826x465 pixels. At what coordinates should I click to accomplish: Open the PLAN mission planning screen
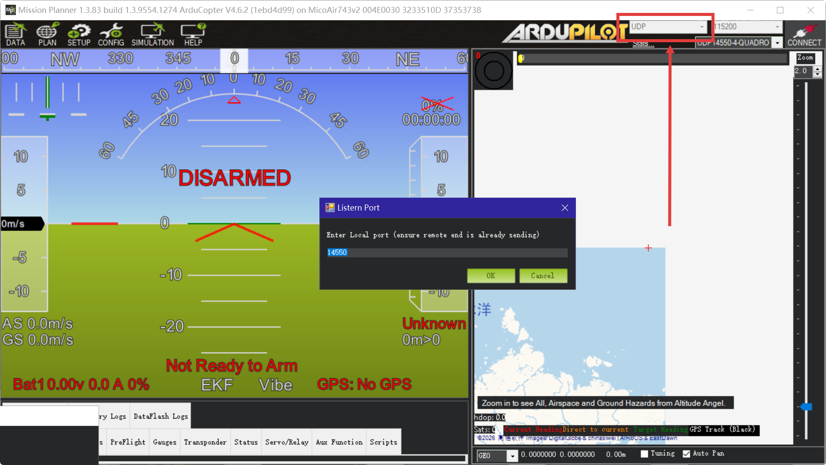pos(47,34)
